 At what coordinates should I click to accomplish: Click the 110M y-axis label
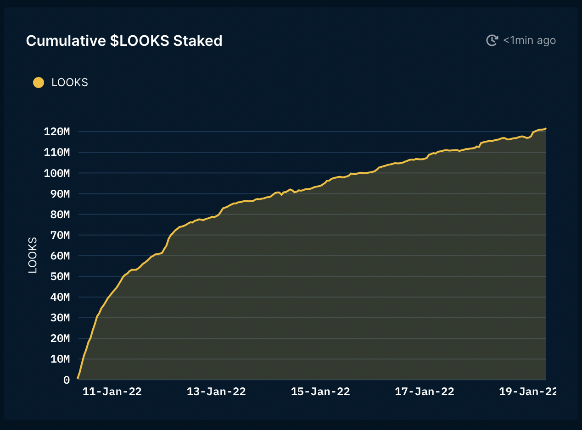(57, 153)
